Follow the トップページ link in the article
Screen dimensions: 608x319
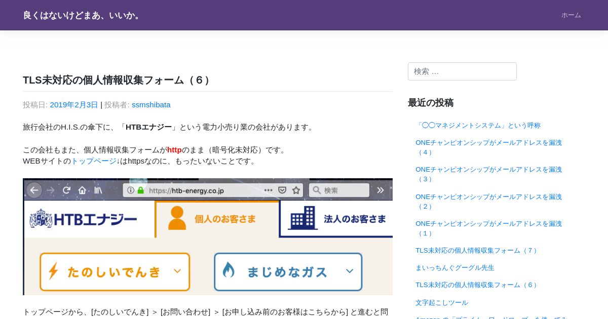tap(94, 161)
